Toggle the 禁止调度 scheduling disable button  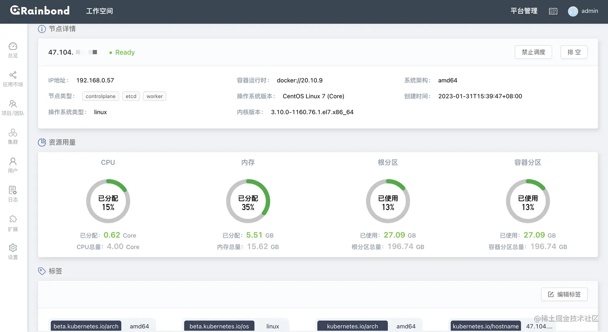[533, 52]
